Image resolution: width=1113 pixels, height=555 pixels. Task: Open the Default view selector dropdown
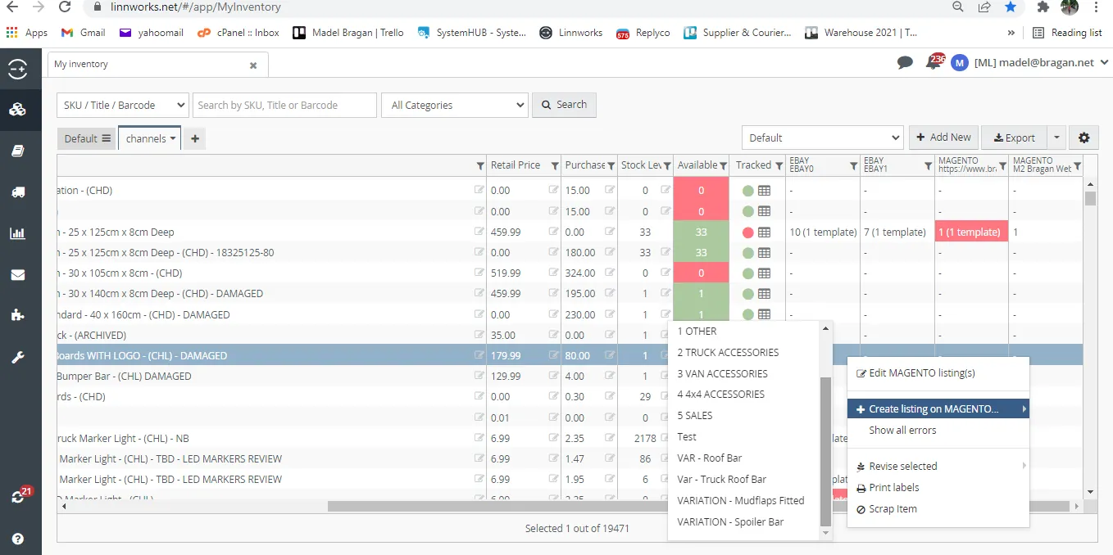(x=822, y=138)
